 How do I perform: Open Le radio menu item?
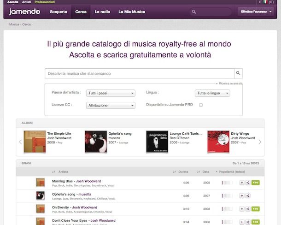click(102, 12)
